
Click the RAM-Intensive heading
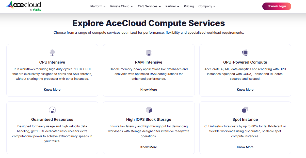tap(149, 62)
